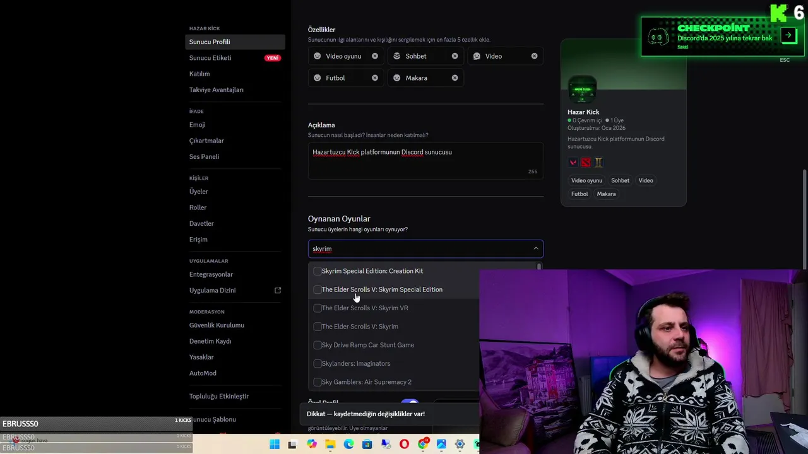This screenshot has height=454, width=808.
Task: Click the Açıklama description text box
Action: point(425,161)
